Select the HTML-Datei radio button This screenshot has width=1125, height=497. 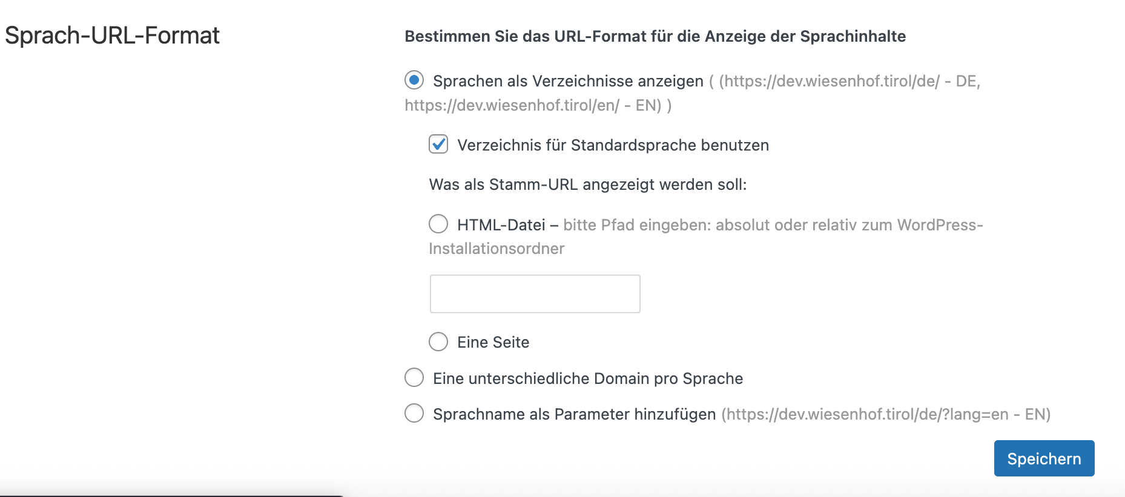tap(438, 224)
